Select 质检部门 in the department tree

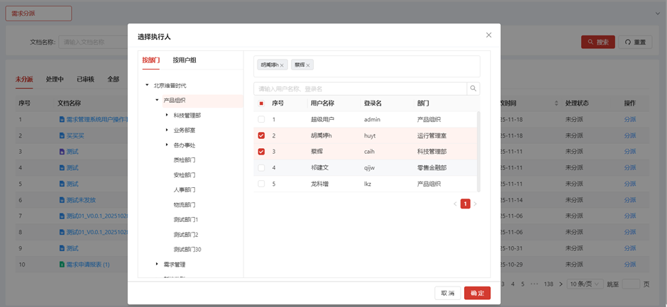click(x=184, y=160)
